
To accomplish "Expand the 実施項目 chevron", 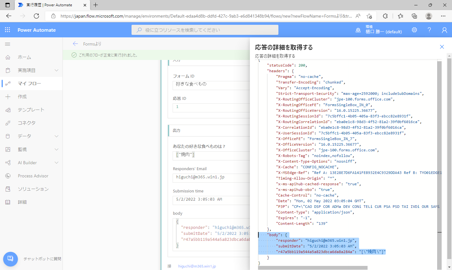I will pyautogui.click(x=56, y=70).
